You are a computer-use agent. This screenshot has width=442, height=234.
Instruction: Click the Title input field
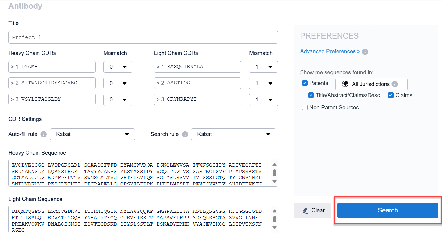(143, 37)
